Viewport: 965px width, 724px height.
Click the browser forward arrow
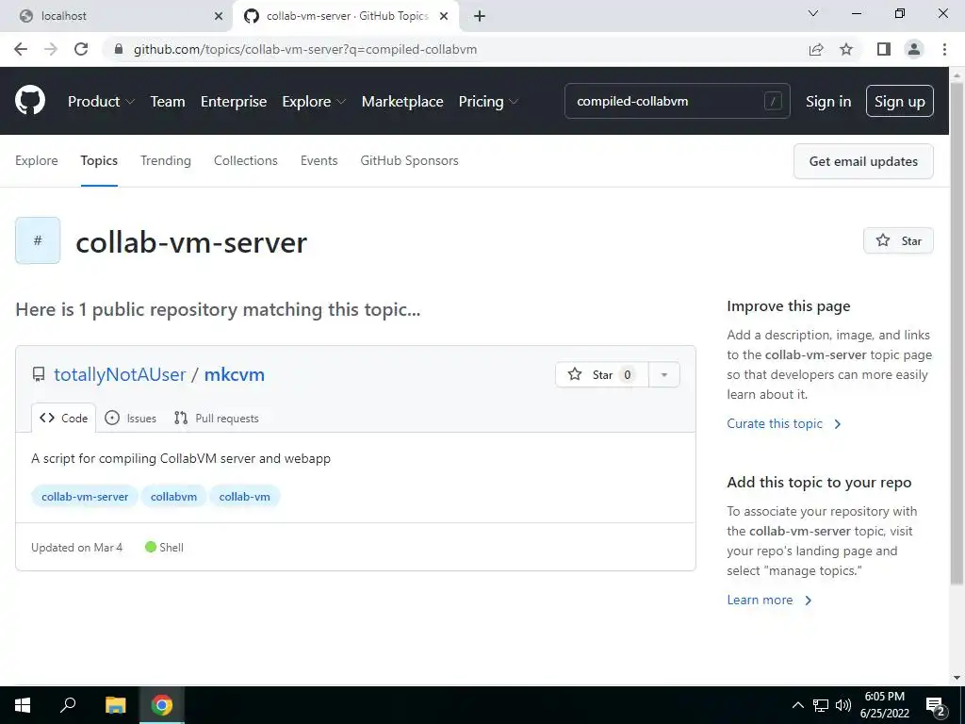pos(51,49)
